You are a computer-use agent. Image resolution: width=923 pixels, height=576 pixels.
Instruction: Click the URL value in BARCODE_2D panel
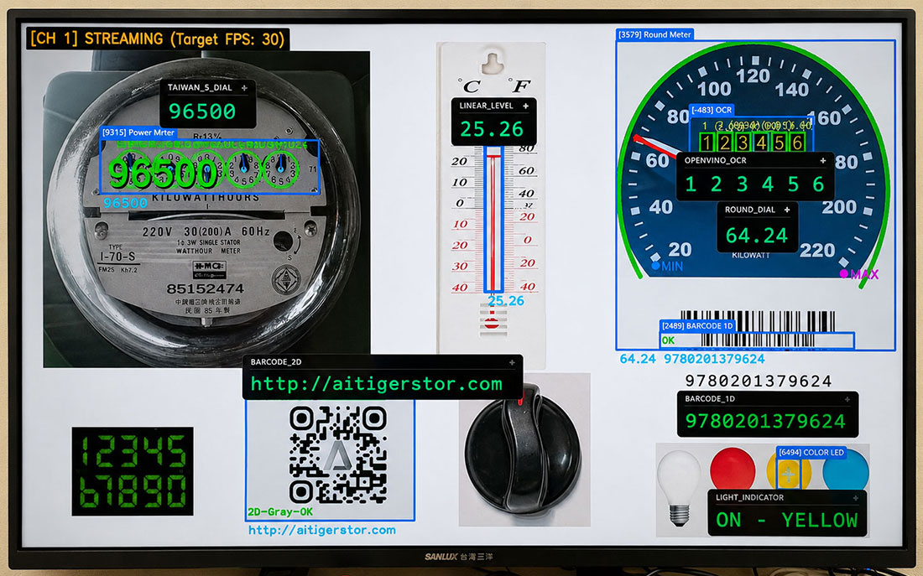pos(377,384)
